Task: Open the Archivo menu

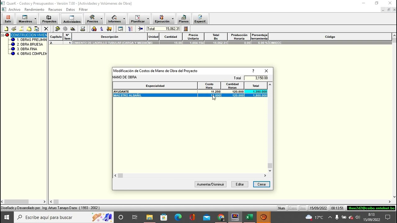Action: [x=14, y=10]
